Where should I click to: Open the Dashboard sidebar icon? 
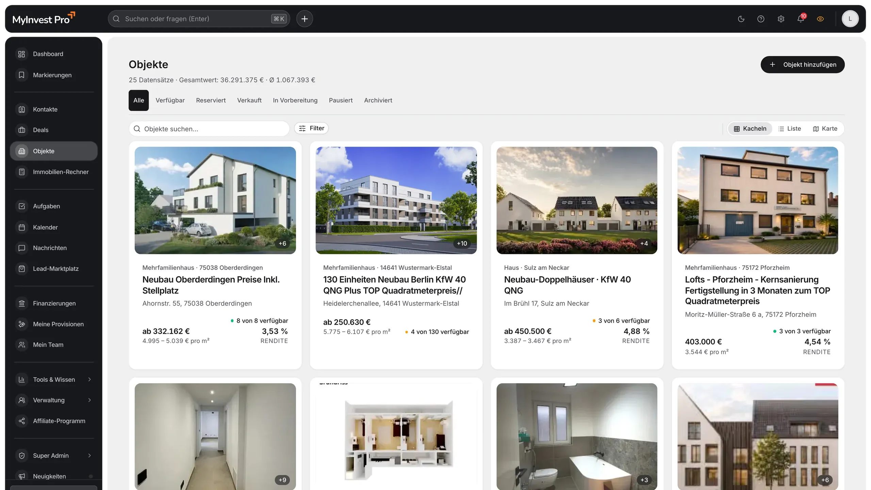pos(22,54)
